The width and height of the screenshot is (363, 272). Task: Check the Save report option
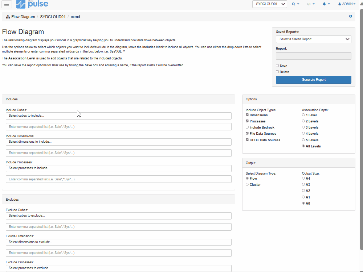point(277,66)
